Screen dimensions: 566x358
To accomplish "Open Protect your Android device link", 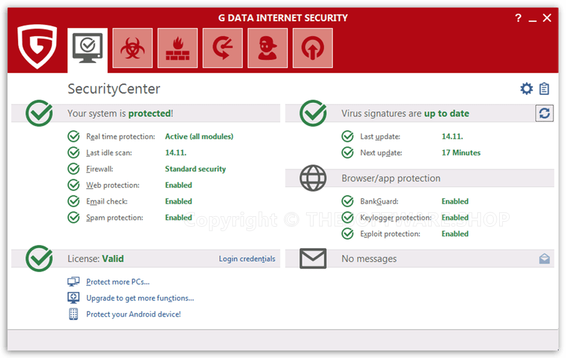I will pyautogui.click(x=134, y=314).
